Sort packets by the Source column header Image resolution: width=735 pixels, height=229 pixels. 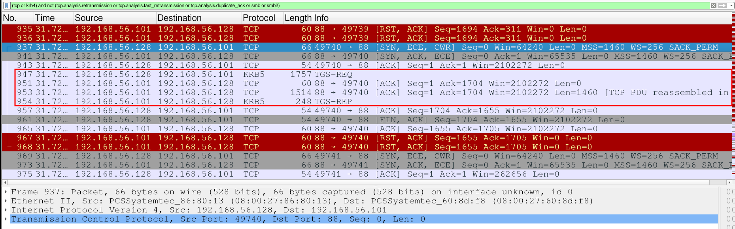pos(114,18)
